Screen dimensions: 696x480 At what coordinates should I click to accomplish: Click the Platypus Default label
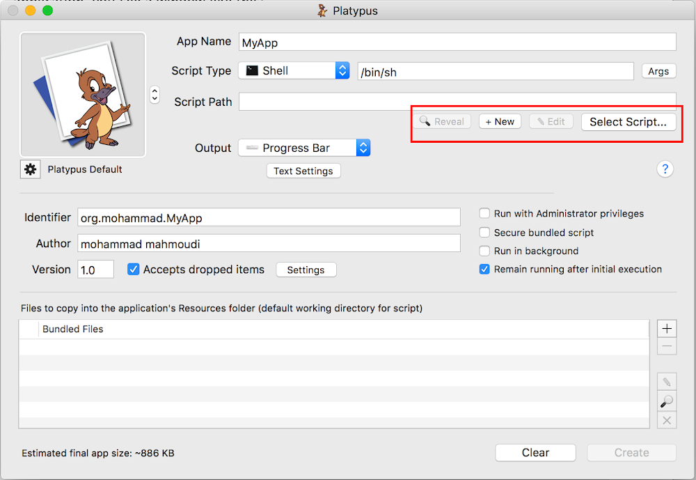pyautogui.click(x=85, y=169)
